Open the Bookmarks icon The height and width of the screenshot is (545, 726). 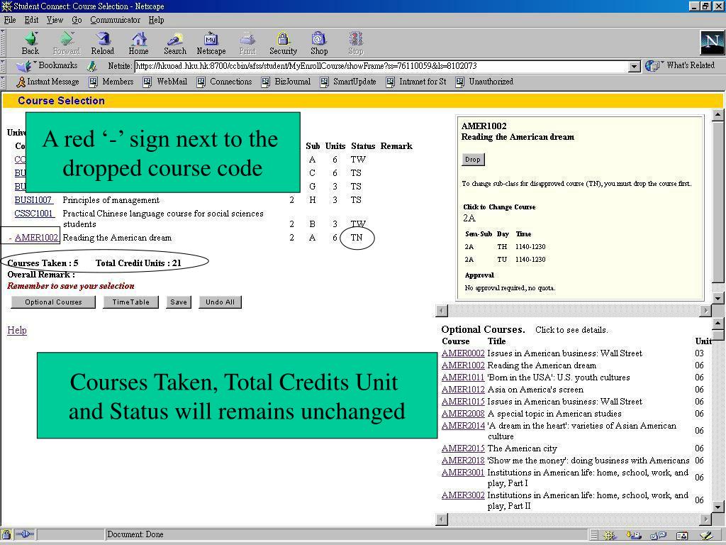(x=23, y=66)
